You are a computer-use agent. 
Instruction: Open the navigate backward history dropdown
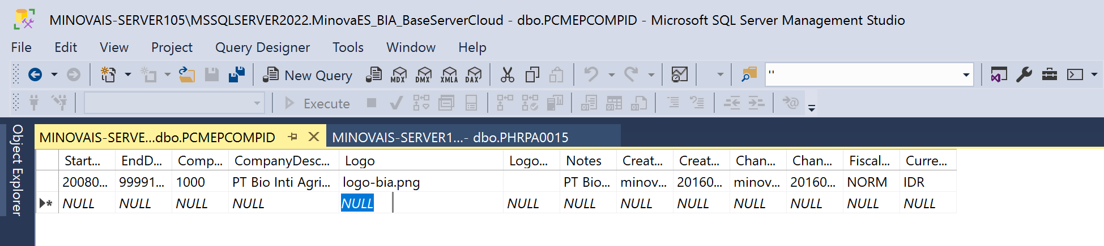pos(54,74)
